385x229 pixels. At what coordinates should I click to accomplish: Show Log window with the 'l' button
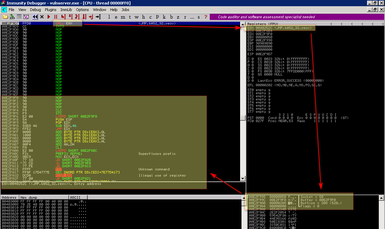point(109,17)
